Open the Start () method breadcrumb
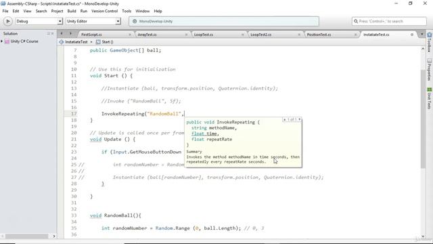433x244 pixels. pyautogui.click(x=105, y=42)
